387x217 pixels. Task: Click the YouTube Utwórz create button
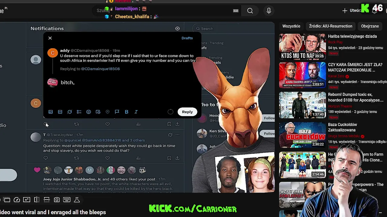(x=351, y=11)
